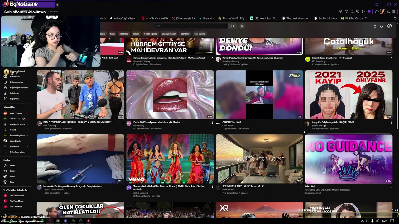
Task: Select the Yeni öneriler filter chip
Action: tap(199, 34)
